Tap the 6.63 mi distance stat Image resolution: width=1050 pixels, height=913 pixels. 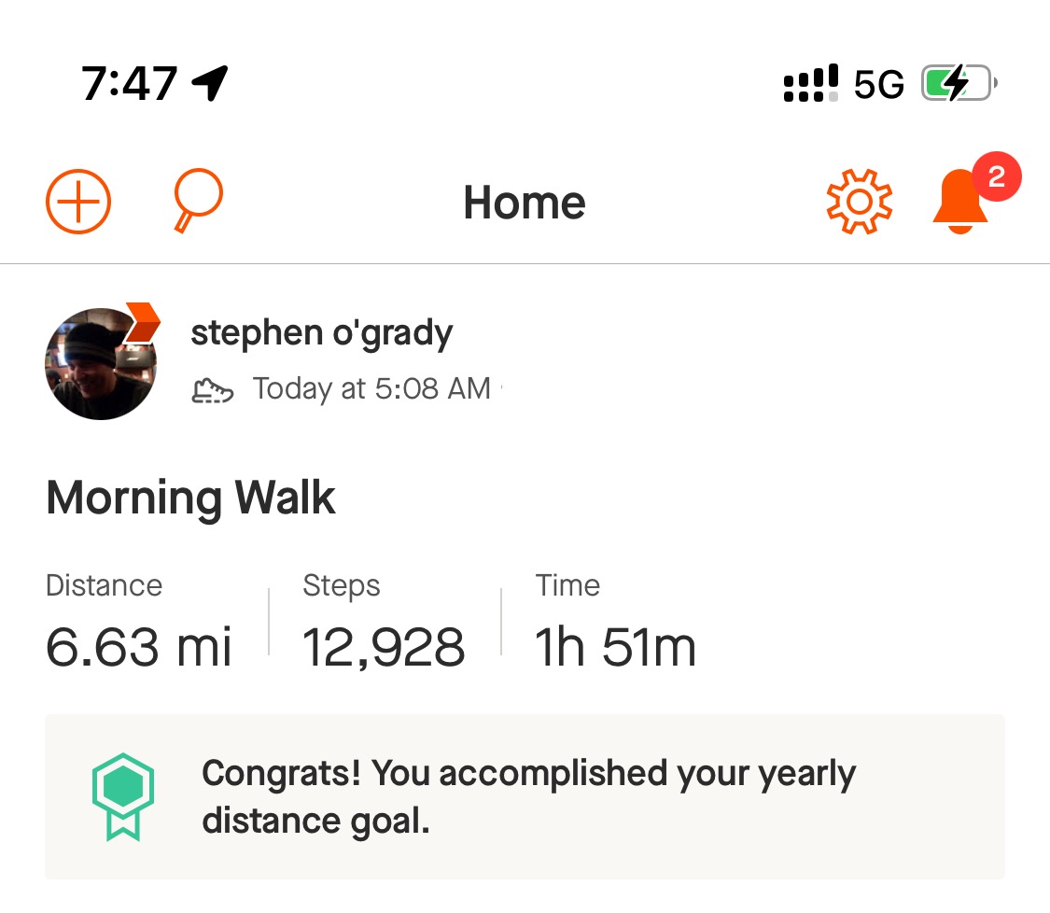coord(139,646)
